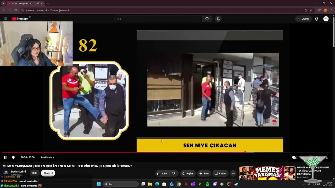The width and height of the screenshot is (335, 188).
Task: Open the Windows Start menu
Action: pyautogui.click(x=99, y=184)
